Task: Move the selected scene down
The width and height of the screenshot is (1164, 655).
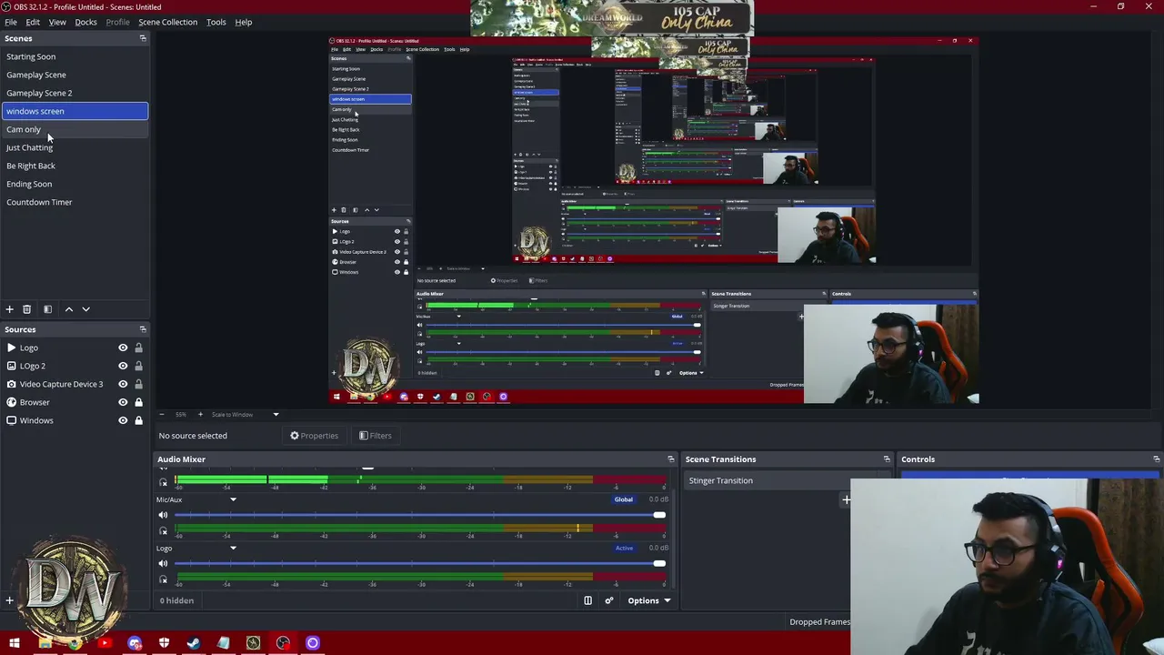Action: click(86, 309)
